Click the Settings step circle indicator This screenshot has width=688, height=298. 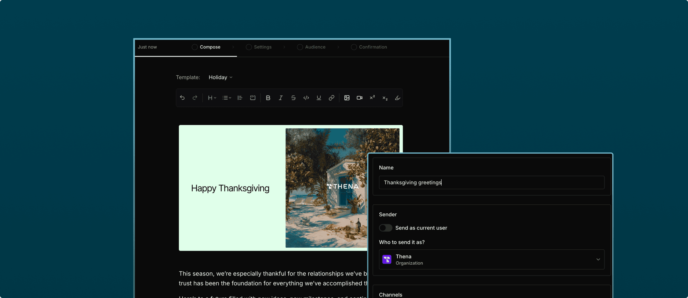pyautogui.click(x=249, y=47)
